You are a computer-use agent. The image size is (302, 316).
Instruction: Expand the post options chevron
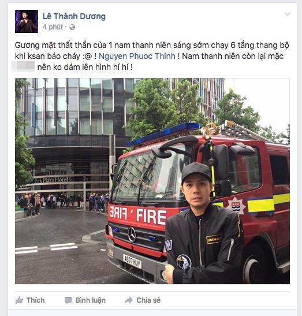288,14
